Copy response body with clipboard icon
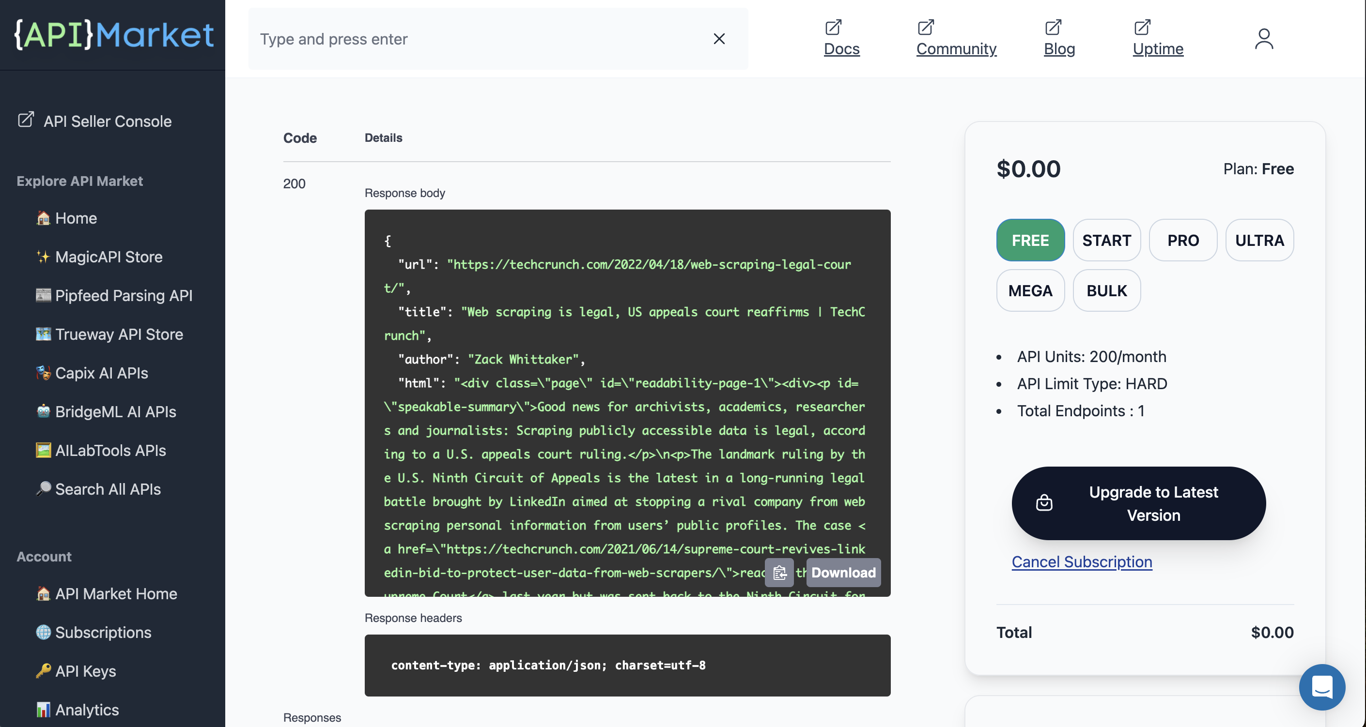Screen dimensions: 1366x727 point(779,572)
